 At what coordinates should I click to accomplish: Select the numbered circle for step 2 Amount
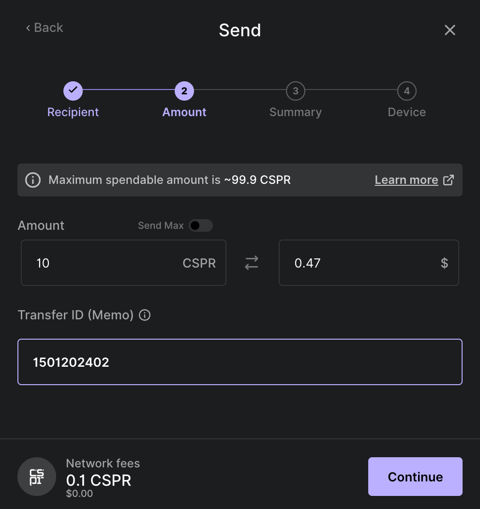pos(184,90)
